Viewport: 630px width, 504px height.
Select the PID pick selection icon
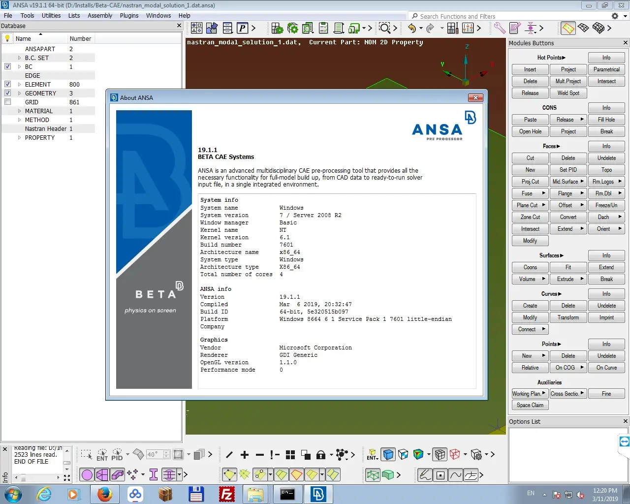pos(117,455)
